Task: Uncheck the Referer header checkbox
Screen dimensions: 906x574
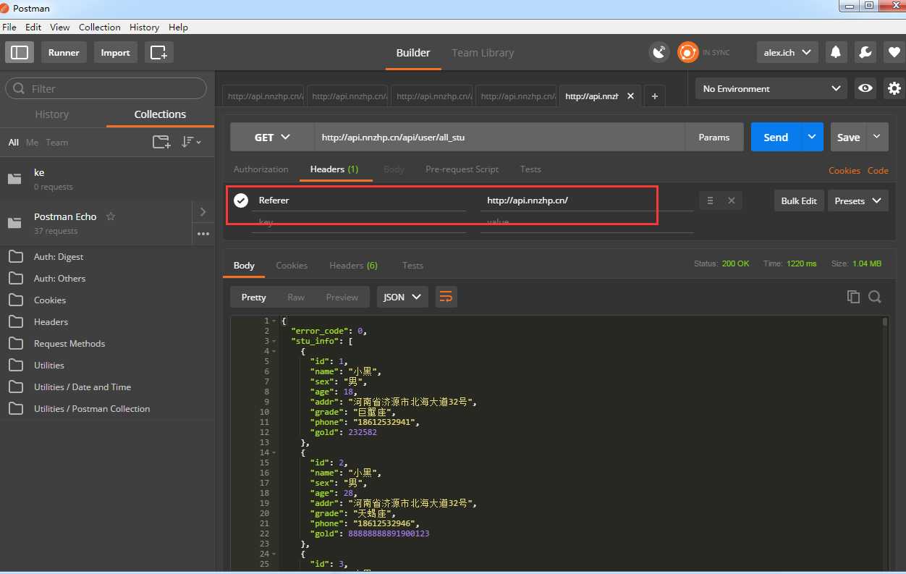Action: pyautogui.click(x=241, y=201)
